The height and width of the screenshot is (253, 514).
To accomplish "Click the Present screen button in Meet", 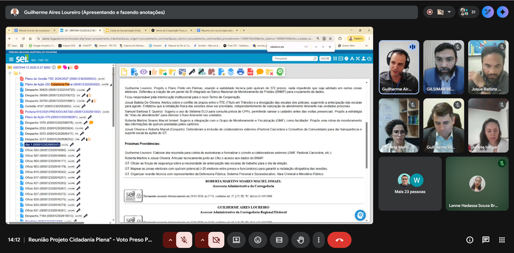I will (x=236, y=240).
